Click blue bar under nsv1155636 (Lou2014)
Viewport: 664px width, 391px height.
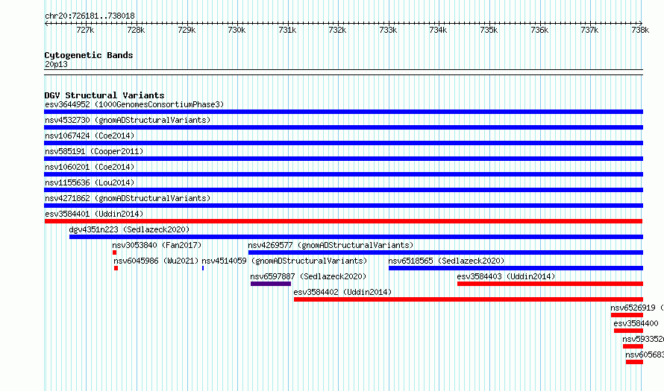pos(343,190)
